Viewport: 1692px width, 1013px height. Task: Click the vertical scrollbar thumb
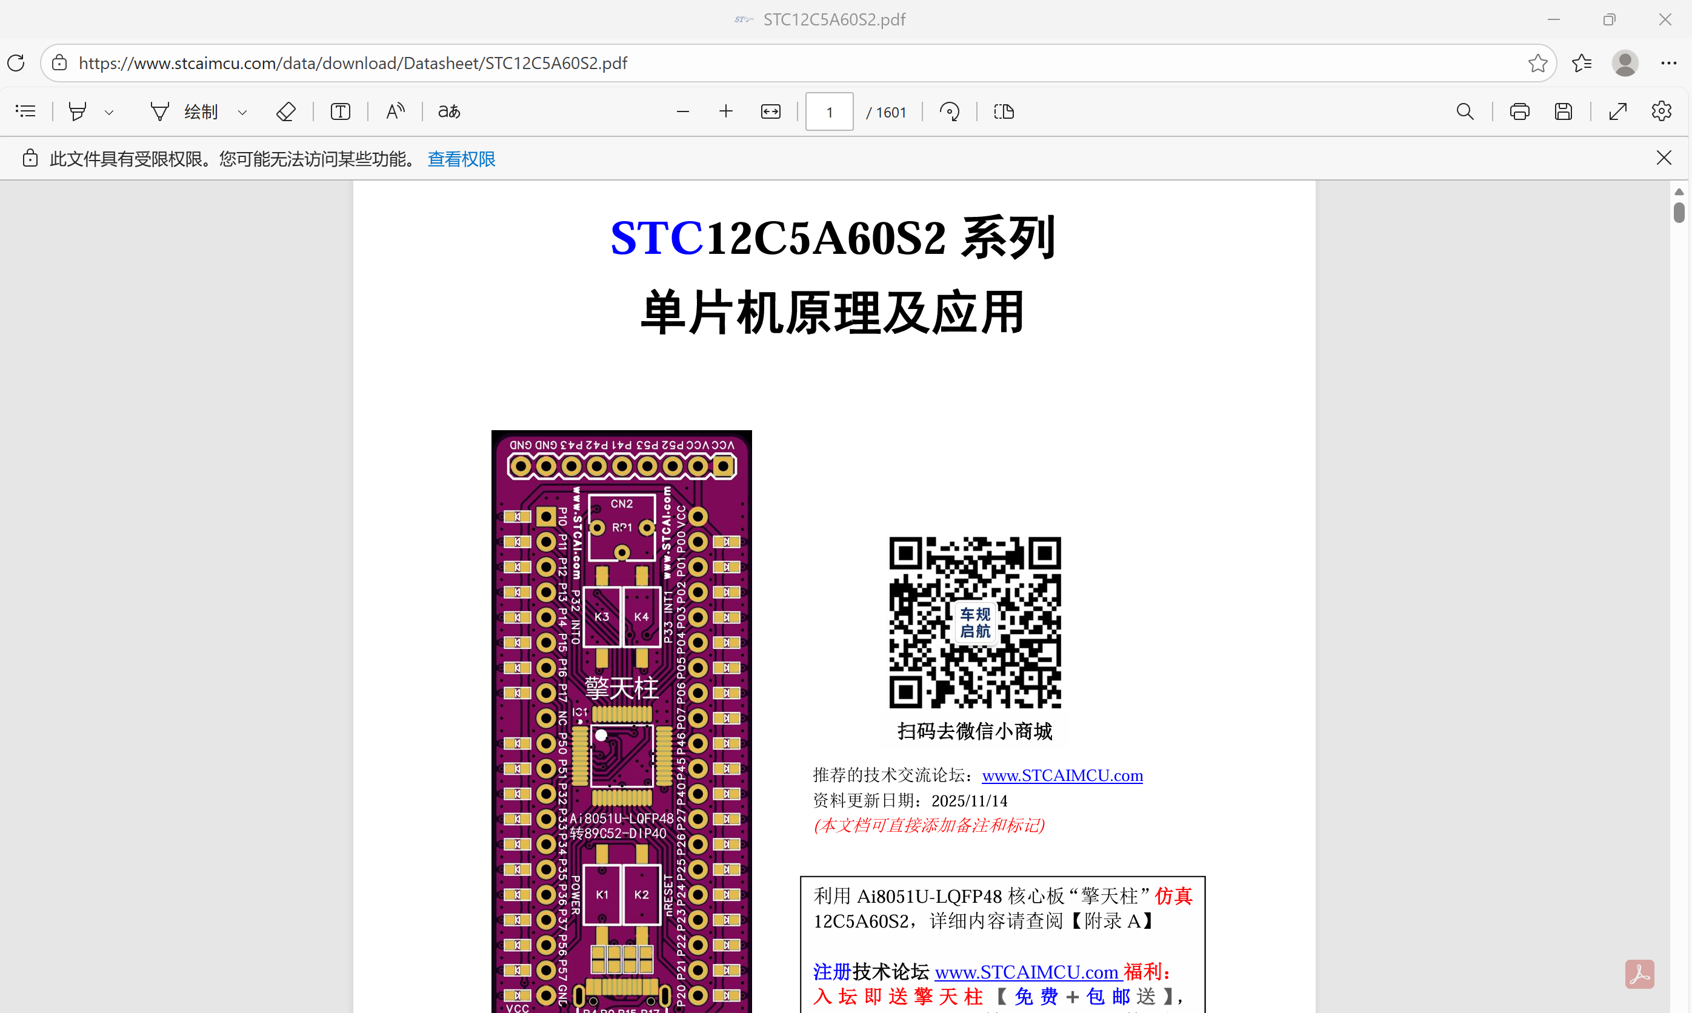point(1679,212)
